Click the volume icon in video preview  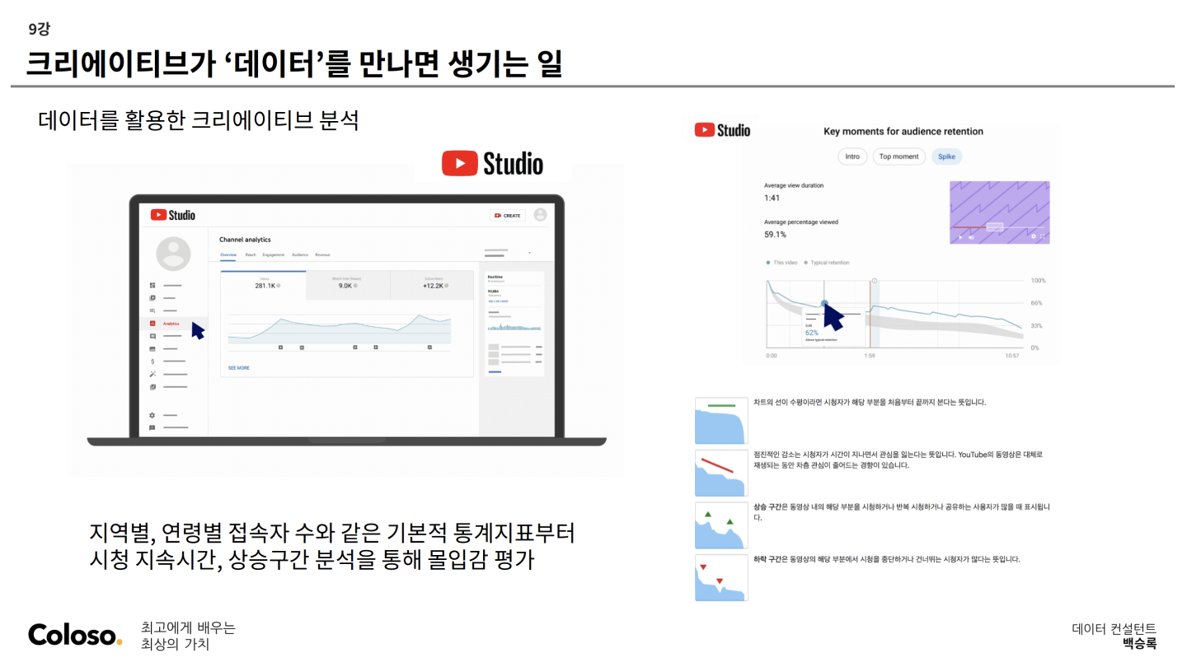click(x=971, y=237)
